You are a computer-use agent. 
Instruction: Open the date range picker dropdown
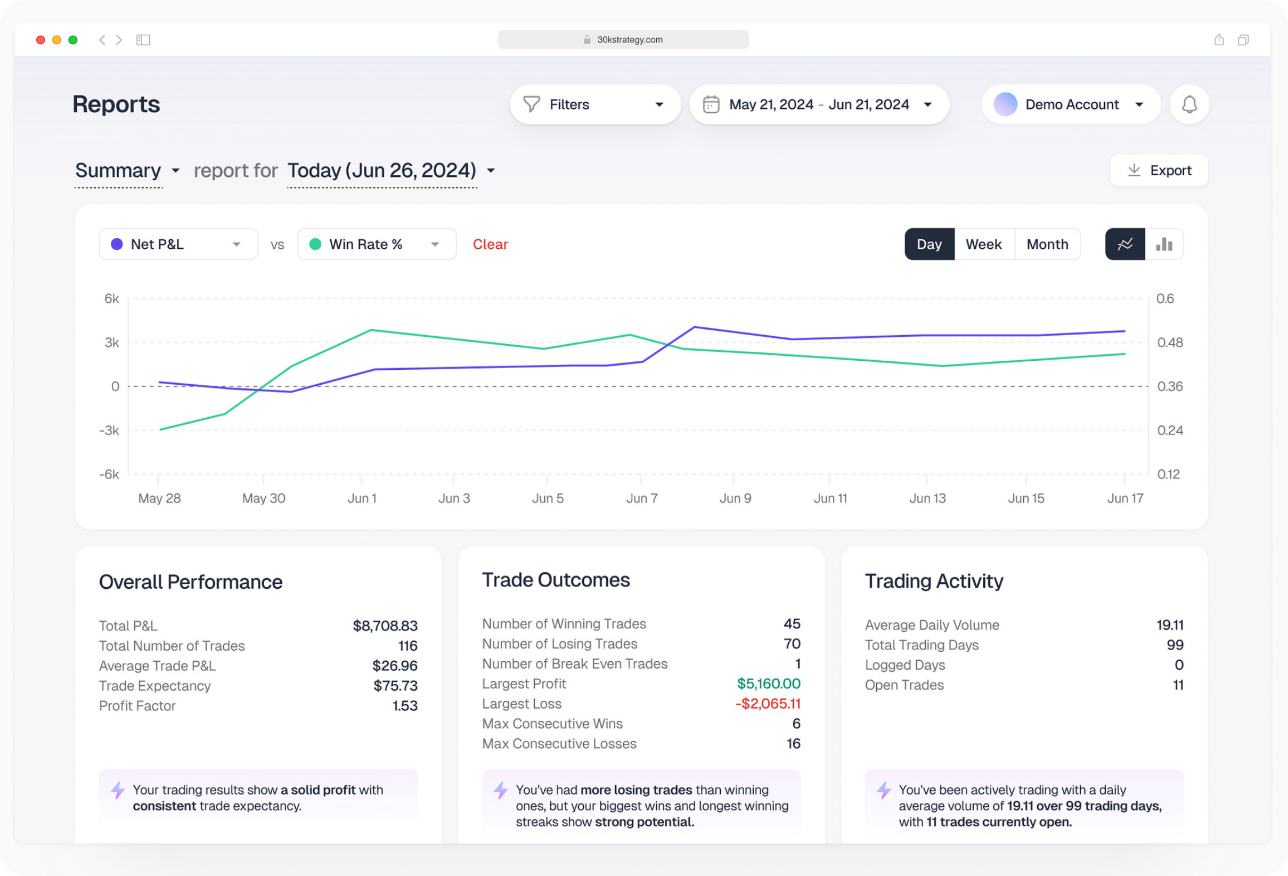[x=819, y=104]
